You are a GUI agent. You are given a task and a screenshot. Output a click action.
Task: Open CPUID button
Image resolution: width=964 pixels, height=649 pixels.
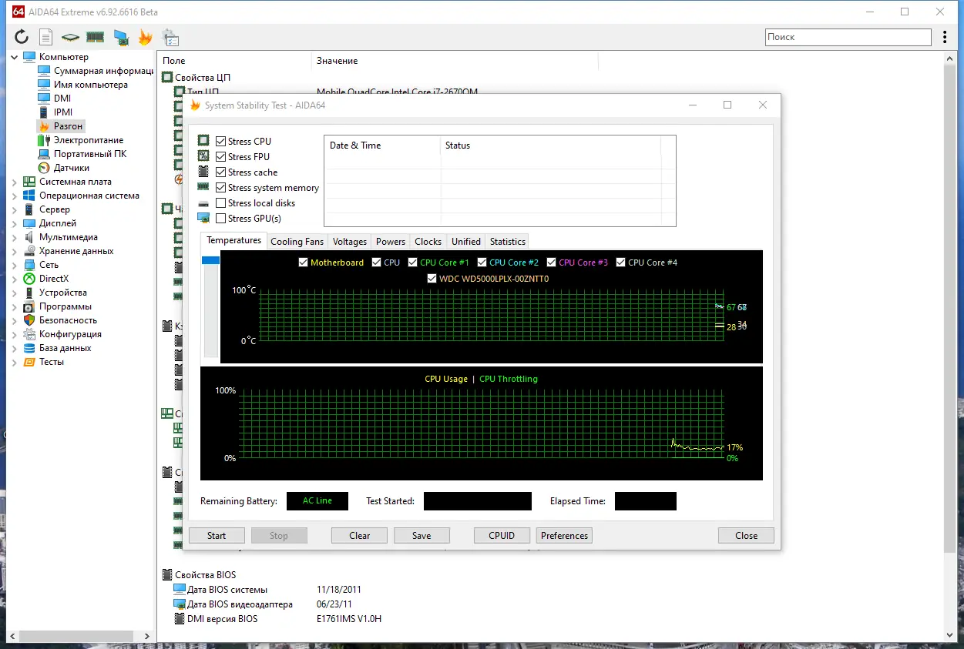pyautogui.click(x=502, y=536)
